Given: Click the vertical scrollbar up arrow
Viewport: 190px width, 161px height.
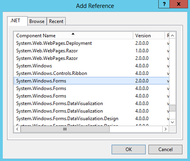Looking at the screenshot, I should (x=172, y=35).
